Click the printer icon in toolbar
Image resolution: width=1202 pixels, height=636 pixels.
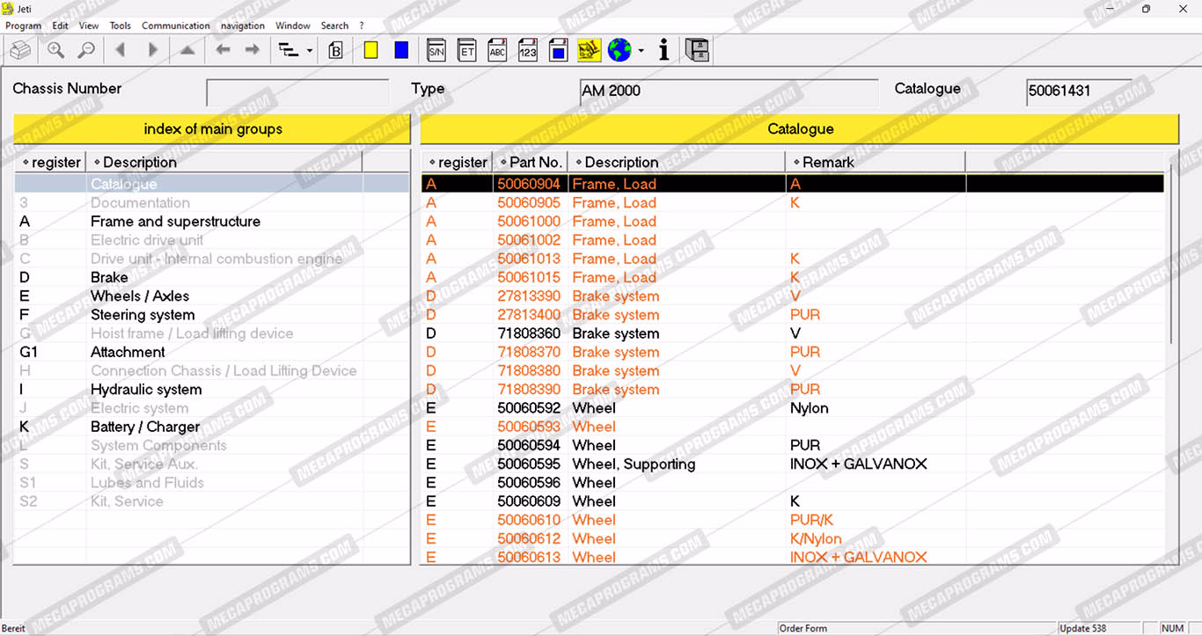19,51
